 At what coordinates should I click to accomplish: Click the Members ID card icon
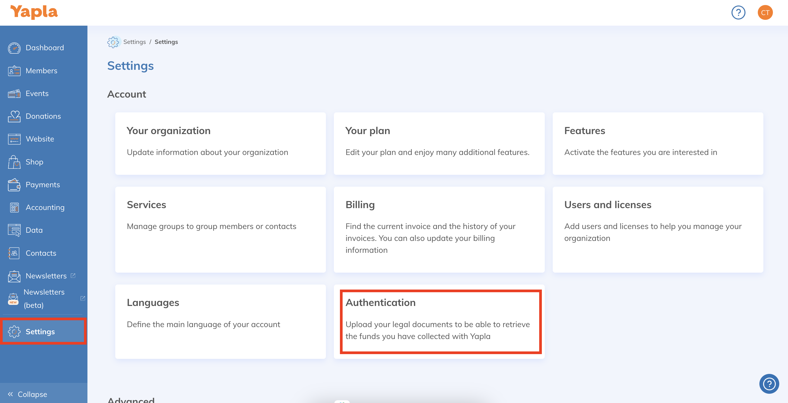(x=14, y=71)
